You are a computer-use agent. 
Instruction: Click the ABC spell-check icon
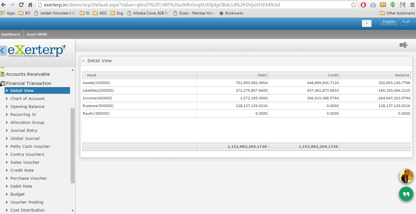pyautogui.click(x=403, y=45)
